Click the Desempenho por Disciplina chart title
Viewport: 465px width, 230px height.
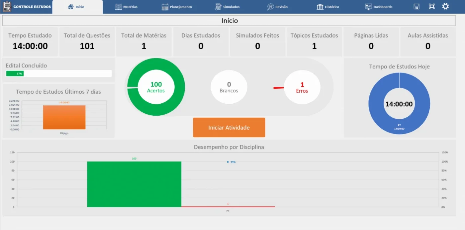(x=229, y=147)
